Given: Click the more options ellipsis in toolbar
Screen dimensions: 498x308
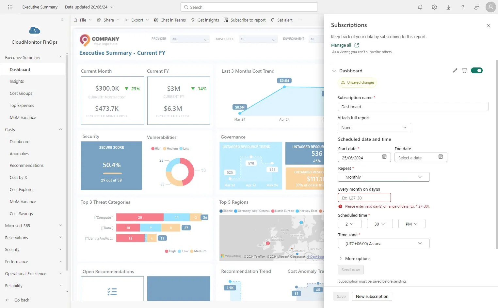Looking at the screenshot, I should click(300, 20).
